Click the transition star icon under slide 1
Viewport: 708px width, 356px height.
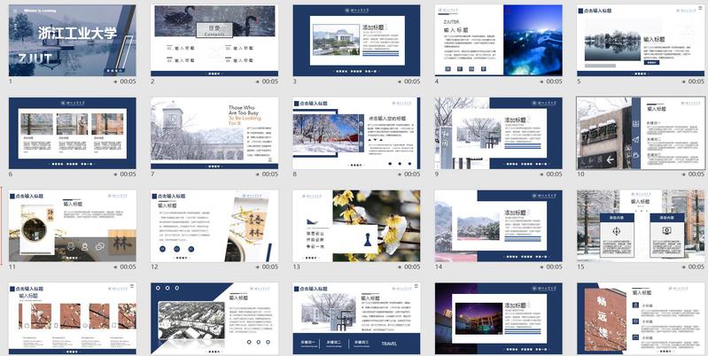tap(115, 81)
